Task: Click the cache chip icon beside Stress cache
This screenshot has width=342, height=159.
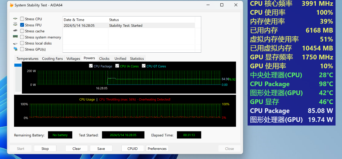Action: click(15, 31)
